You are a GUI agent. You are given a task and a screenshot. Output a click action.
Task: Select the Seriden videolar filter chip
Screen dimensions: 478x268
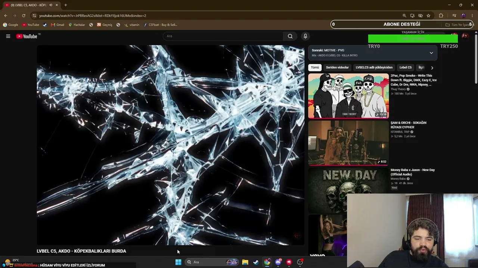coord(337,67)
